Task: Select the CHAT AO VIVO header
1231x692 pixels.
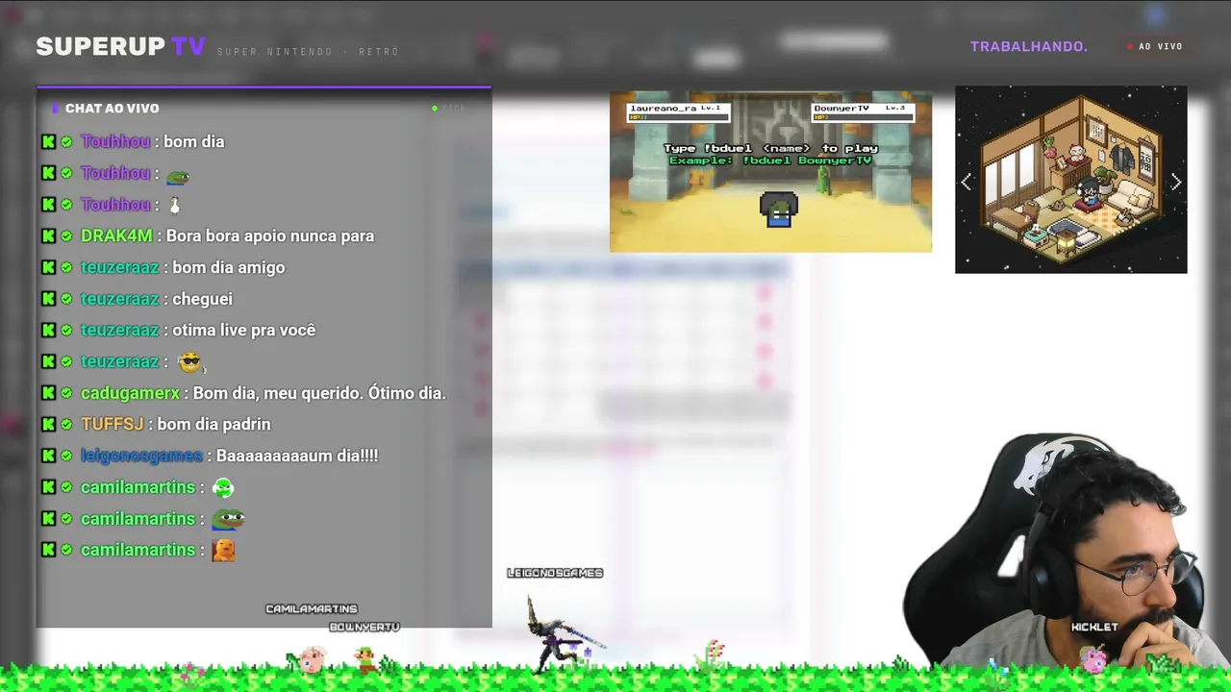Action: click(113, 109)
